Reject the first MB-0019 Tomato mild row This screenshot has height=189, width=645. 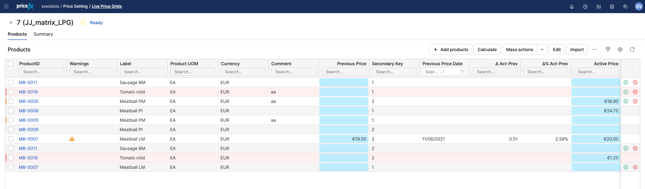pos(635,92)
